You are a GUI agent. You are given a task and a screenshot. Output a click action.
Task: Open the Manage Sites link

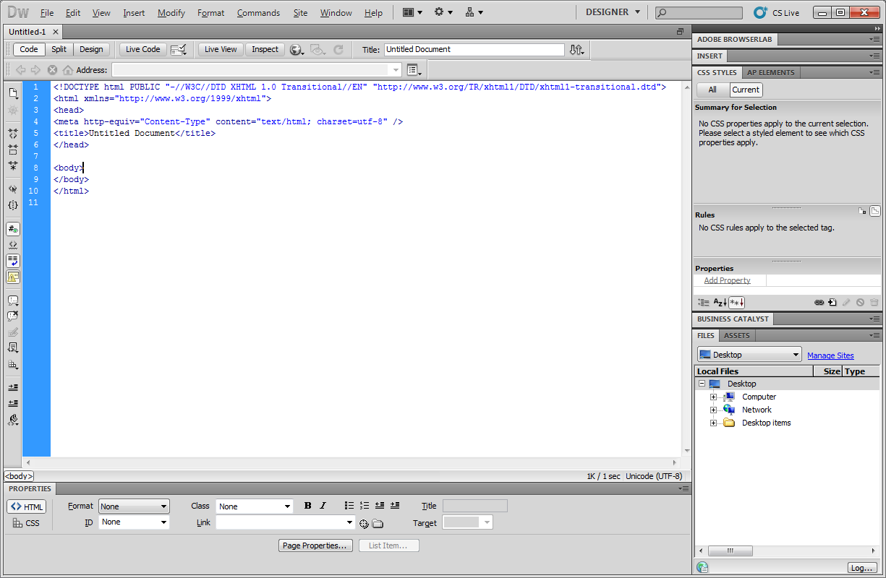830,355
